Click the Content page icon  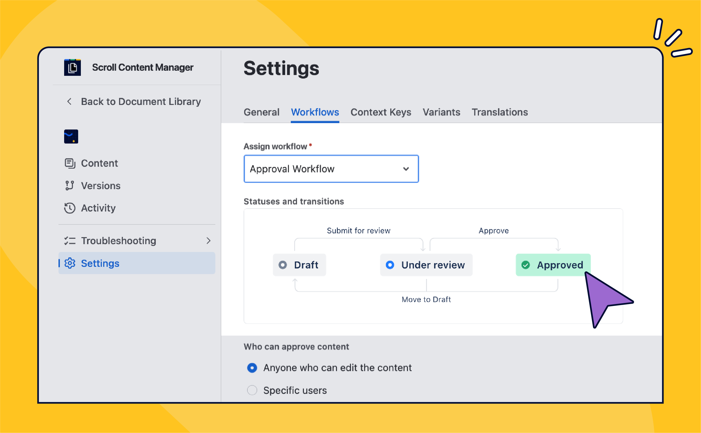(70, 163)
